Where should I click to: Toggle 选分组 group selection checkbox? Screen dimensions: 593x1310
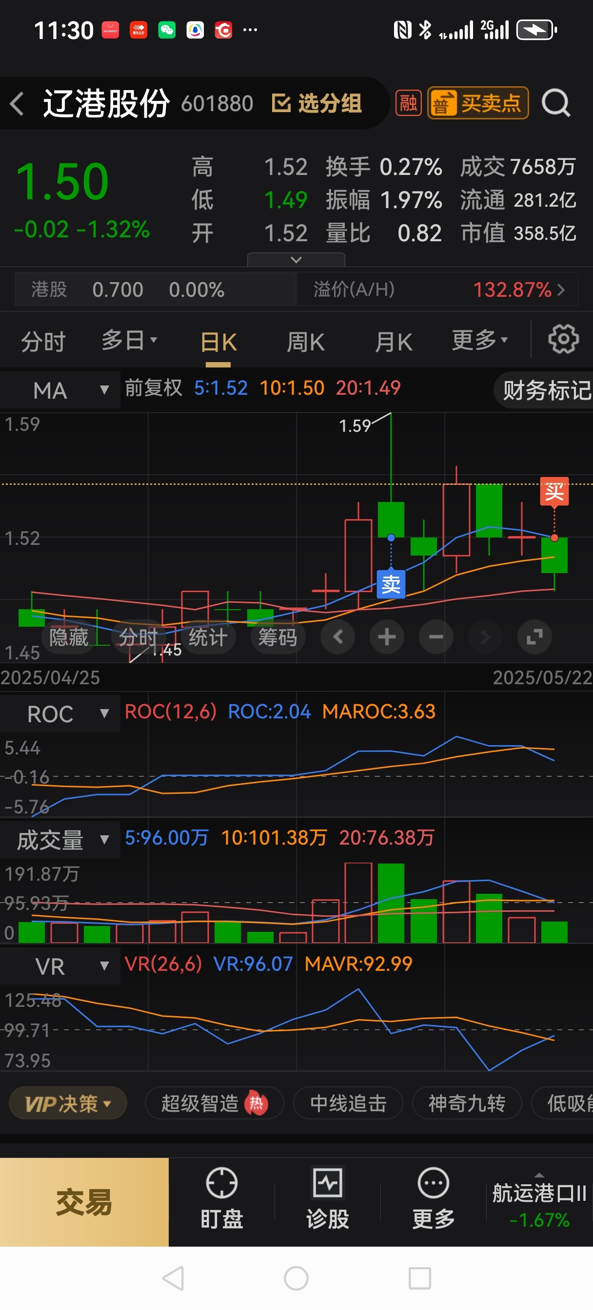click(316, 103)
